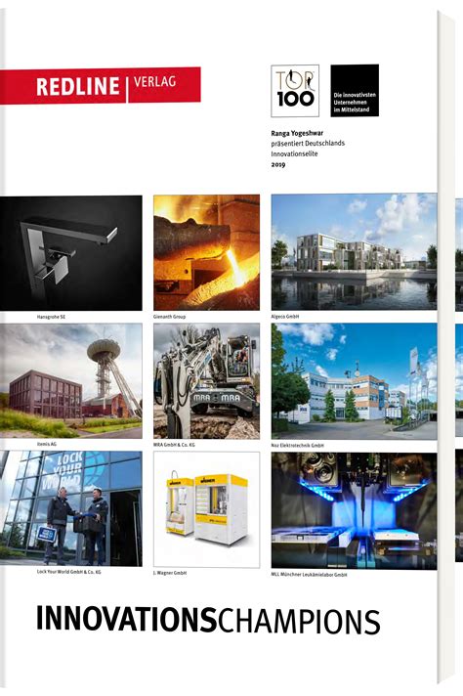Select the Gienanth molten metal photo
The height and width of the screenshot is (696, 463).
click(x=207, y=252)
